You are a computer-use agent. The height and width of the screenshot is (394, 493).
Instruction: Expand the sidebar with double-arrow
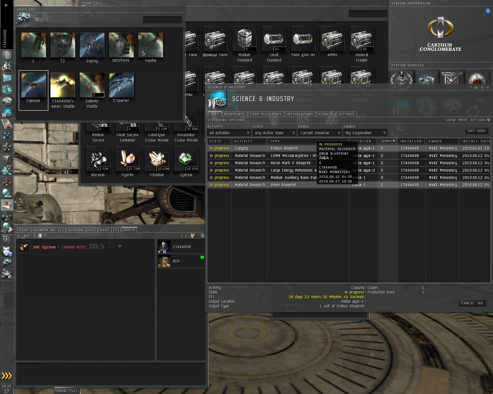pos(6,5)
